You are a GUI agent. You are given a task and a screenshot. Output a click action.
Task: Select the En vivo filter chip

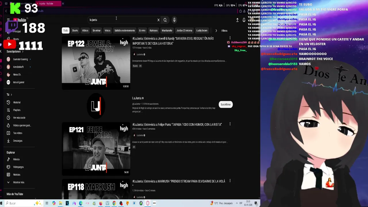tap(142, 30)
